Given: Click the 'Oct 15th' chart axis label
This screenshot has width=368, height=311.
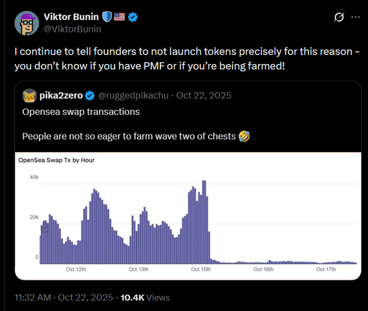Looking at the screenshot, I should [201, 269].
